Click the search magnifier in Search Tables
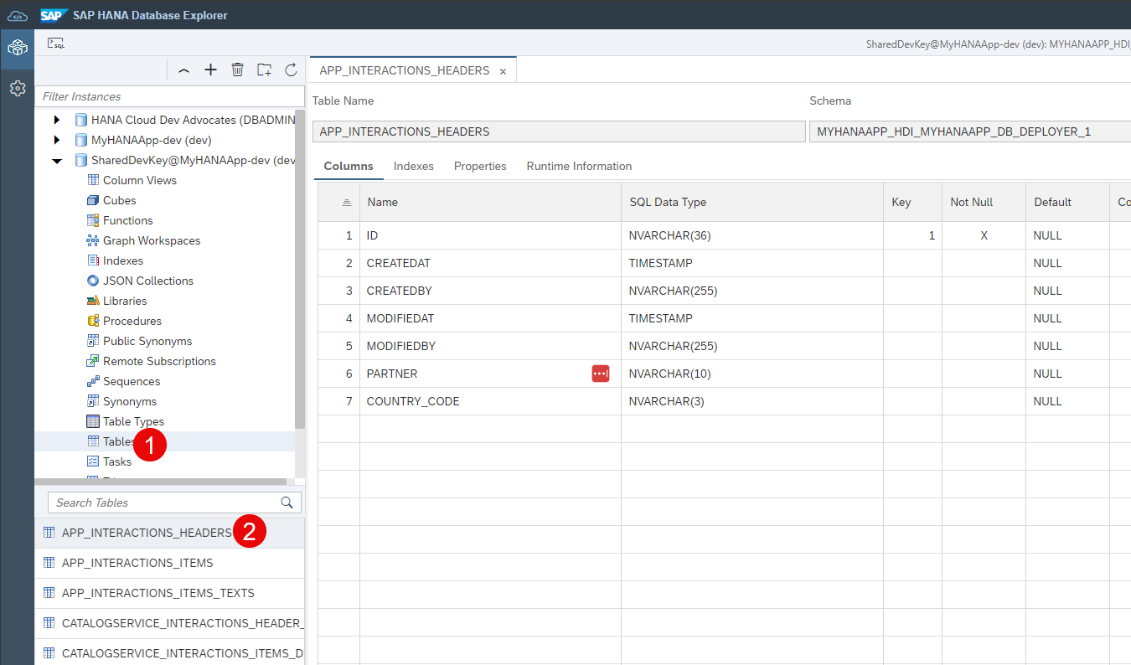Screen dimensions: 1131x665 point(287,503)
